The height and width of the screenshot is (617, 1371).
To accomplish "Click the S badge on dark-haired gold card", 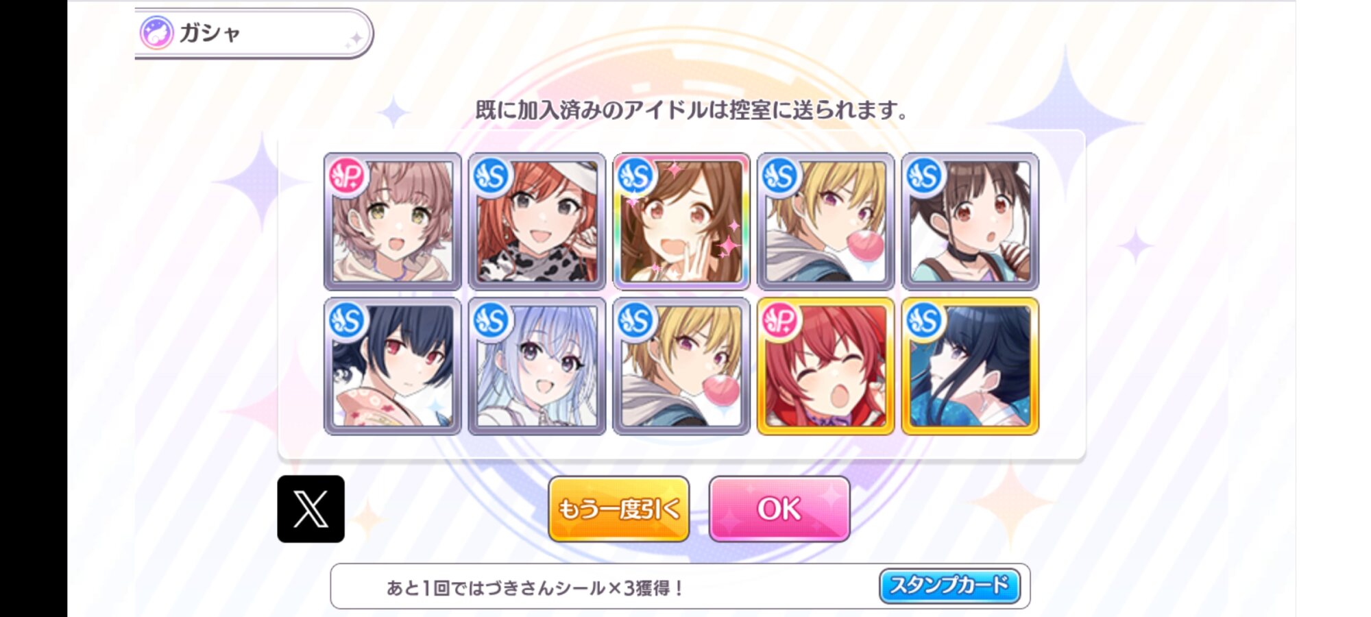I will (x=924, y=321).
